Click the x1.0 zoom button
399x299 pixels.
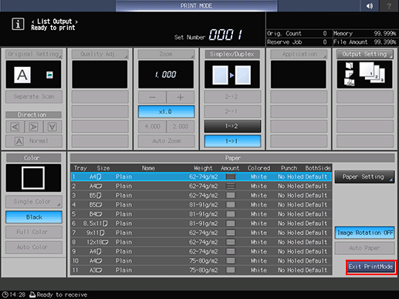pyautogui.click(x=166, y=112)
